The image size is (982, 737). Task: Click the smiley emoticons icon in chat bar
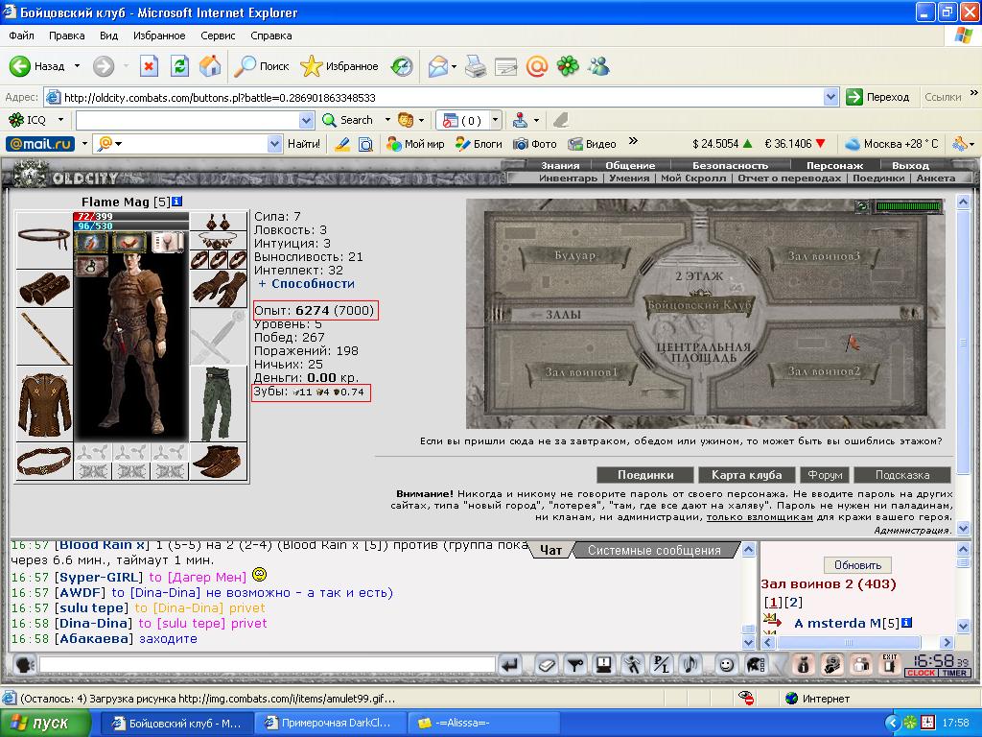(x=727, y=664)
